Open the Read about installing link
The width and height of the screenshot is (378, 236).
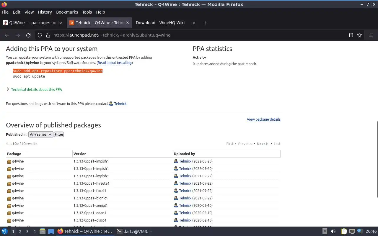(x=115, y=63)
